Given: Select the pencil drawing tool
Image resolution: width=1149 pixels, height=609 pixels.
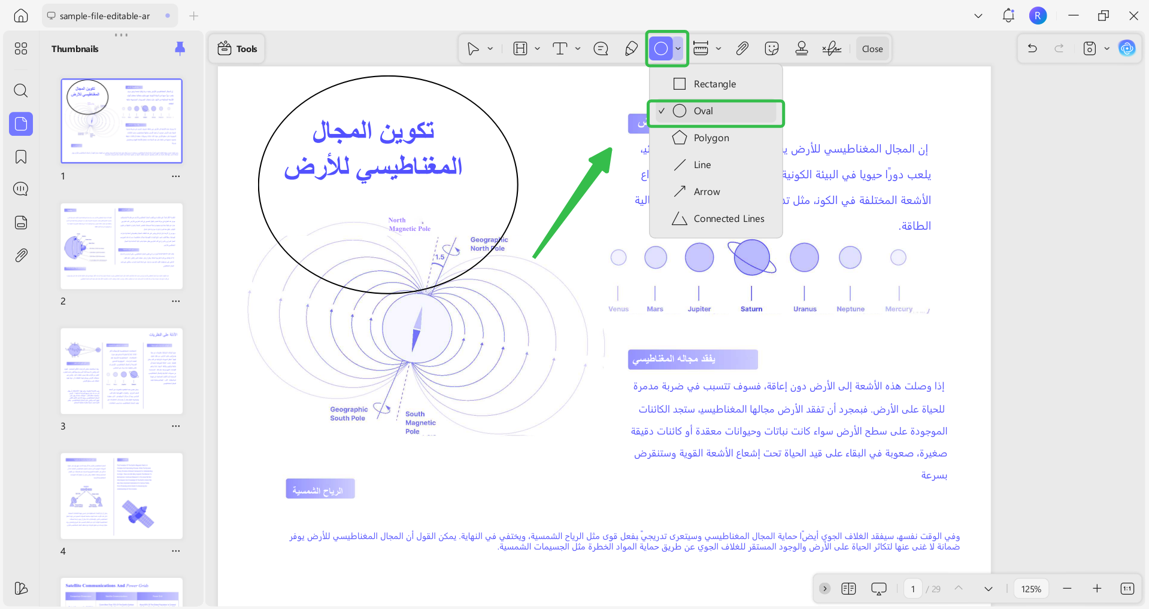Looking at the screenshot, I should click(631, 49).
